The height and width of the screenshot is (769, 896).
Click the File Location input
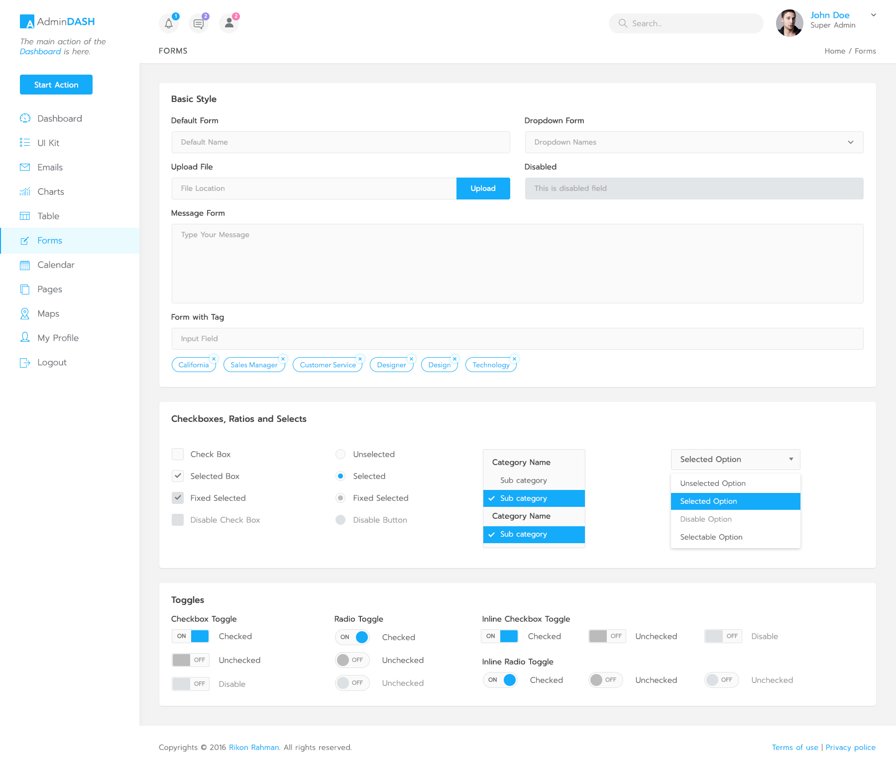314,189
